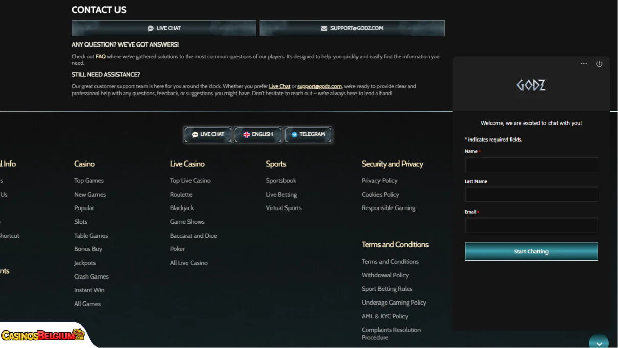Image resolution: width=618 pixels, height=348 pixels.
Task: Open Live Betting link
Action: pos(281,195)
